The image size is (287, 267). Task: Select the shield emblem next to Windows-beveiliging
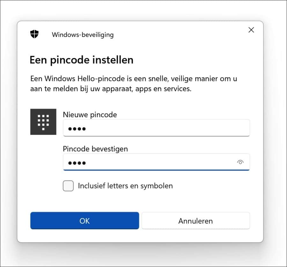34,34
